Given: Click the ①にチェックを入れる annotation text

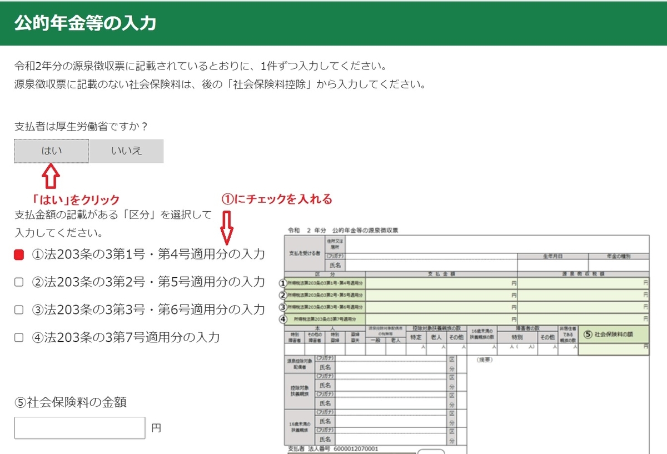Looking at the screenshot, I should point(278,199).
